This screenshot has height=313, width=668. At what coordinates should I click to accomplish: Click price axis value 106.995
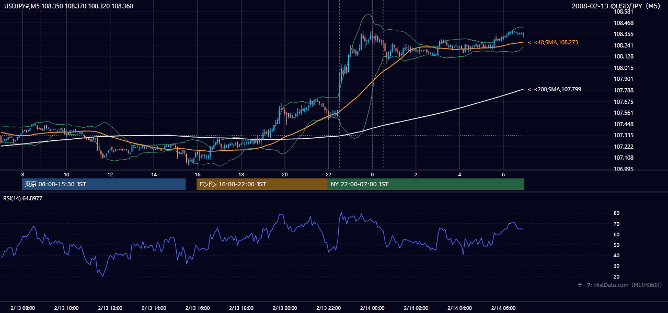[x=624, y=169]
